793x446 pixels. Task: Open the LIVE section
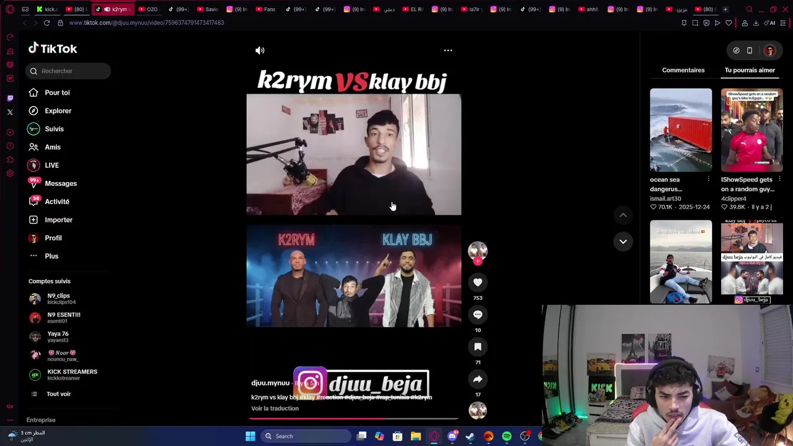click(51, 165)
